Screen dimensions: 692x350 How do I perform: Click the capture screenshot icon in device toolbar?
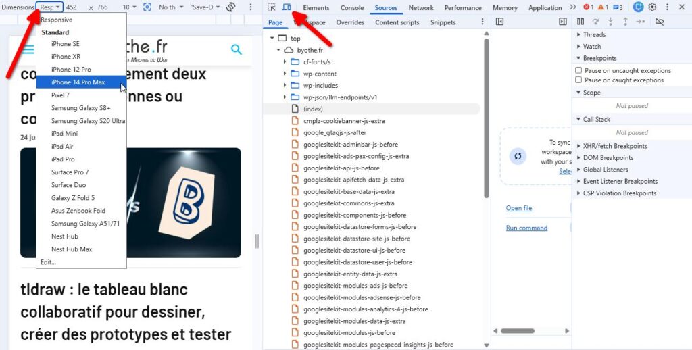147,7
